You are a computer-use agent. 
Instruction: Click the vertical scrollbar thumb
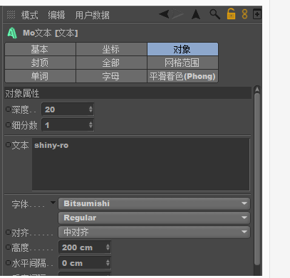257,179
